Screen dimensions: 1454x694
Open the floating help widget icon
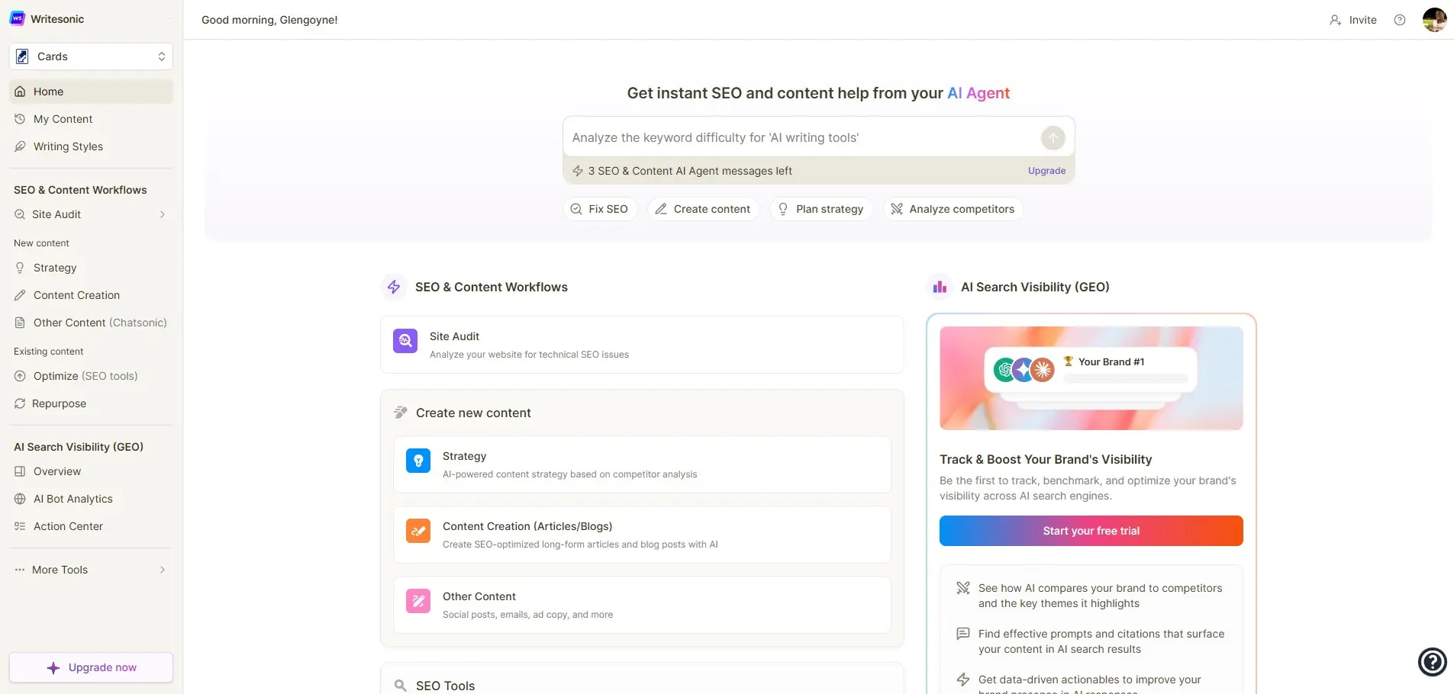point(1432,661)
